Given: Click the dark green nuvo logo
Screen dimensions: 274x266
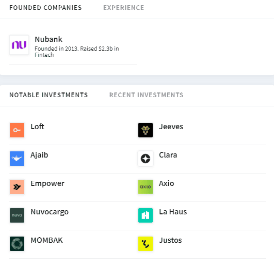Looking at the screenshot, I should (x=17, y=215).
